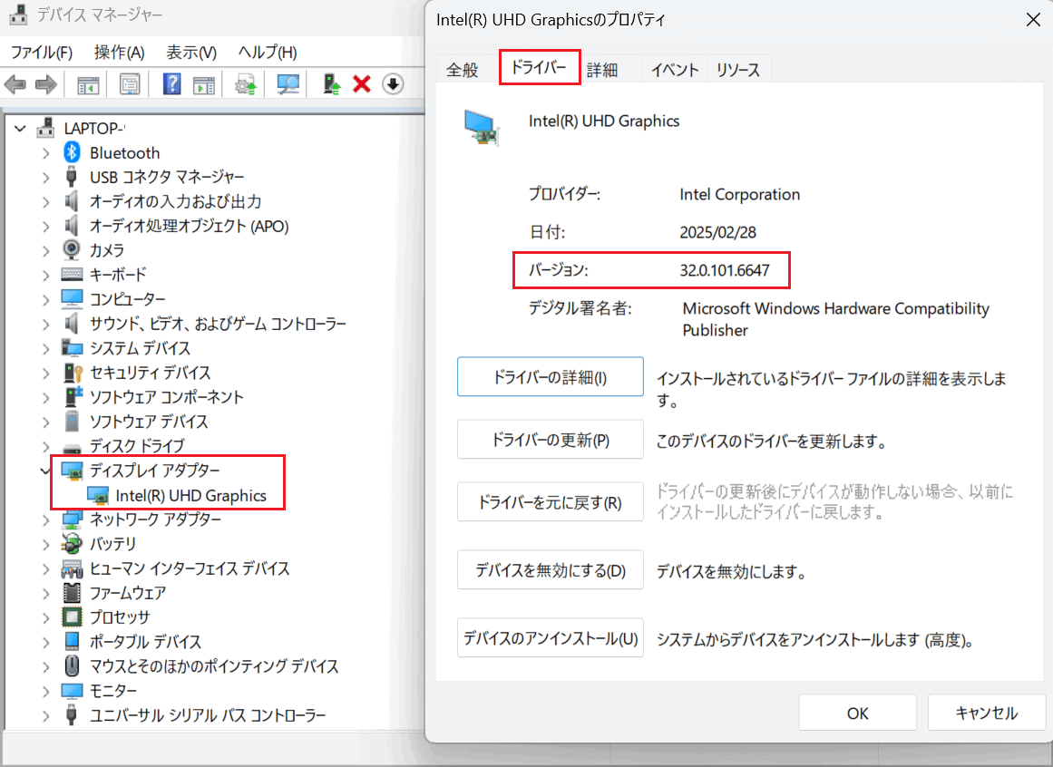The image size is (1053, 767).
Task: Click the Forward arrow toolbar icon
Action: 45,84
